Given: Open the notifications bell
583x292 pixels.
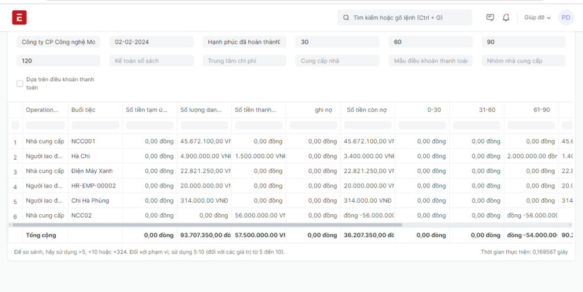Looking at the screenshot, I should [506, 18].
